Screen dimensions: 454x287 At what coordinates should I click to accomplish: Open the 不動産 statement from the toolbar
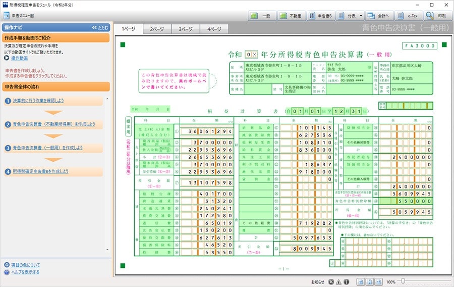[291, 16]
